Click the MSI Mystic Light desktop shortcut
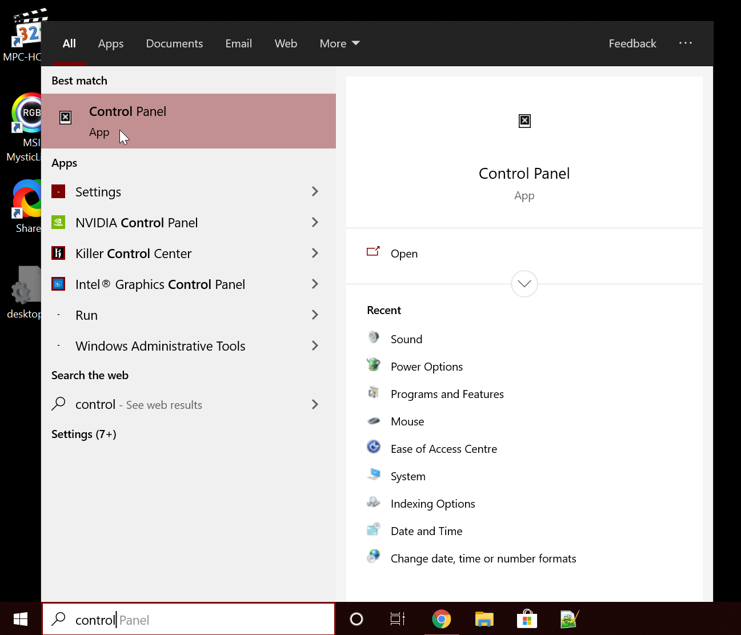Screen dimensions: 741x635 (24, 127)
